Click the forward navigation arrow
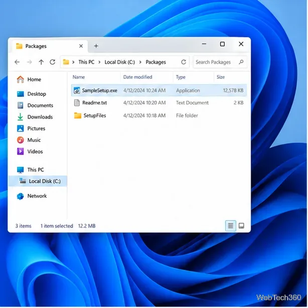 click(x=29, y=62)
